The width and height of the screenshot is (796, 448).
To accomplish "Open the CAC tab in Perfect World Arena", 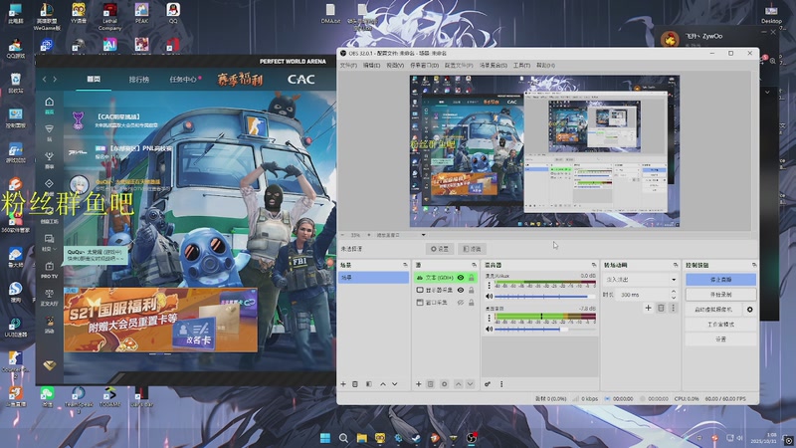I will pyautogui.click(x=301, y=80).
